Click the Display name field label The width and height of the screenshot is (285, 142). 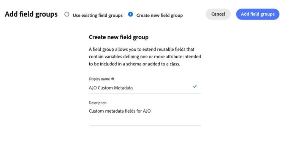point(99,79)
